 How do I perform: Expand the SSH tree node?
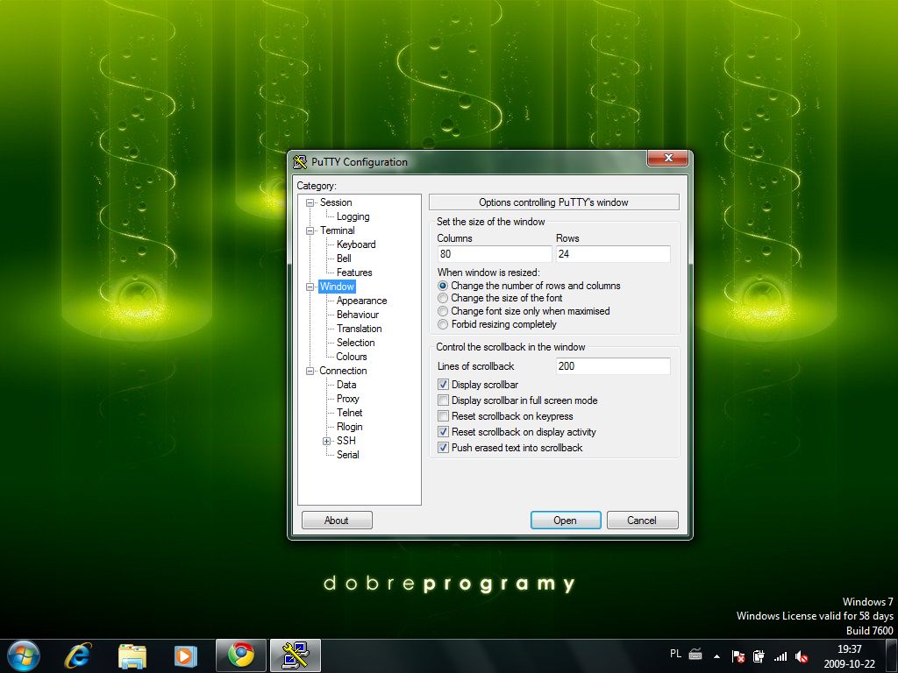click(326, 442)
